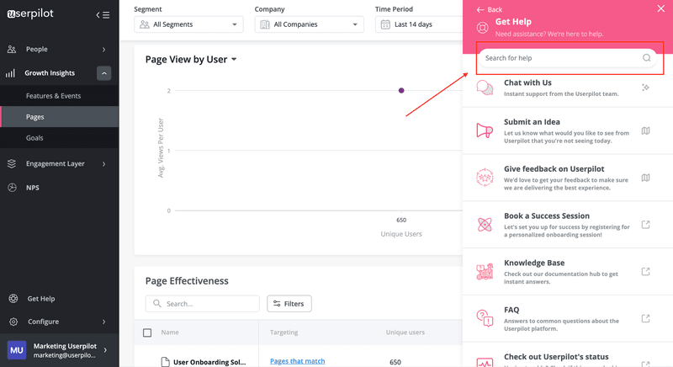Click the FAQ question icon
Viewport: 673px width, 367px height.
coord(485,318)
